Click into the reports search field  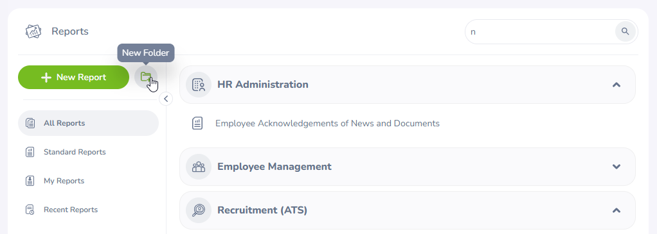[541, 32]
